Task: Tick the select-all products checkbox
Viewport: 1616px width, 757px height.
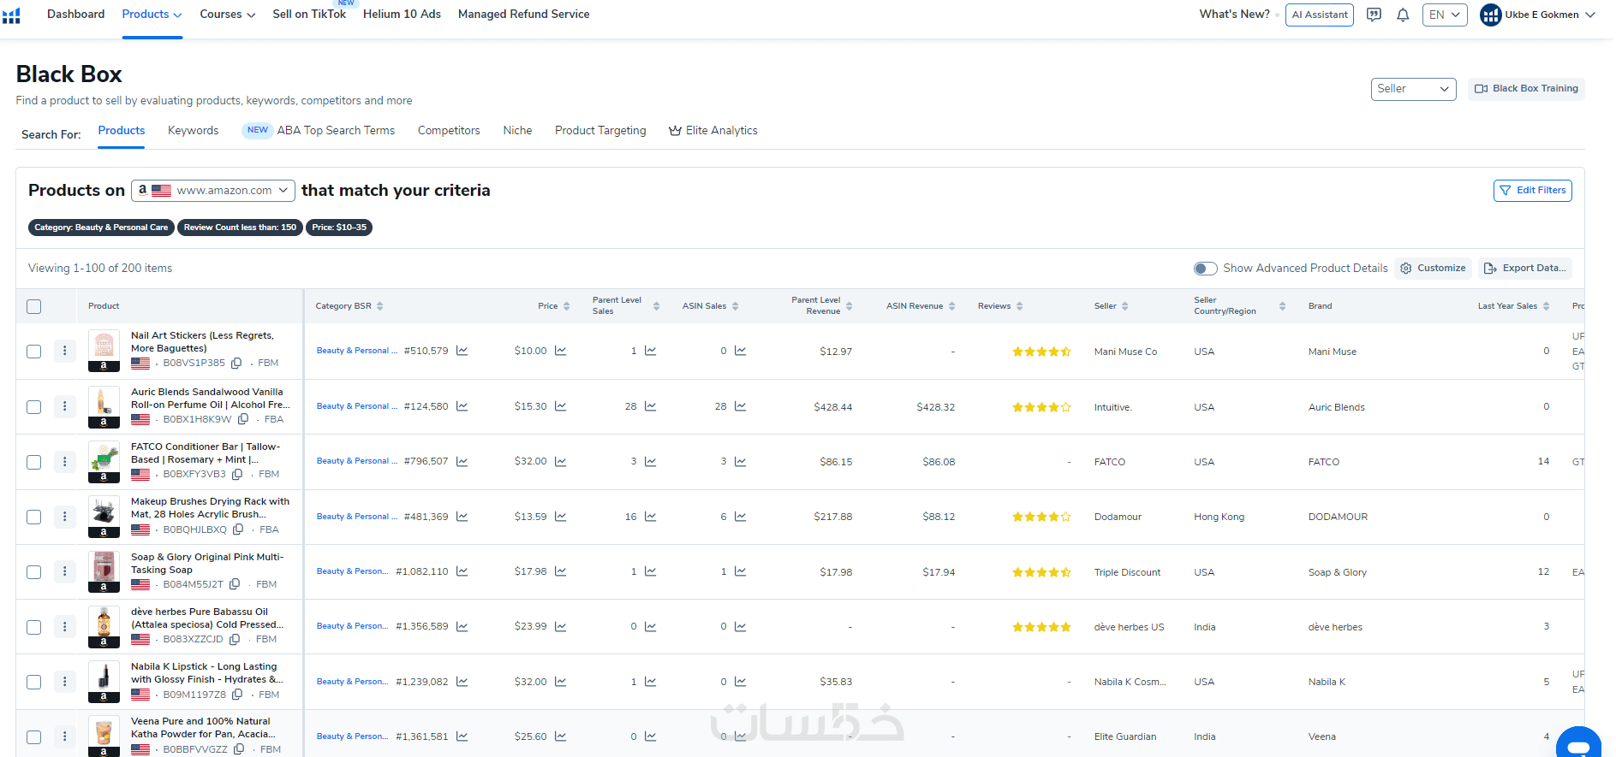Action: 34,306
